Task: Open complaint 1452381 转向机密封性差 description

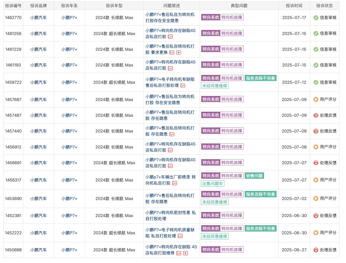Action: 170,216
